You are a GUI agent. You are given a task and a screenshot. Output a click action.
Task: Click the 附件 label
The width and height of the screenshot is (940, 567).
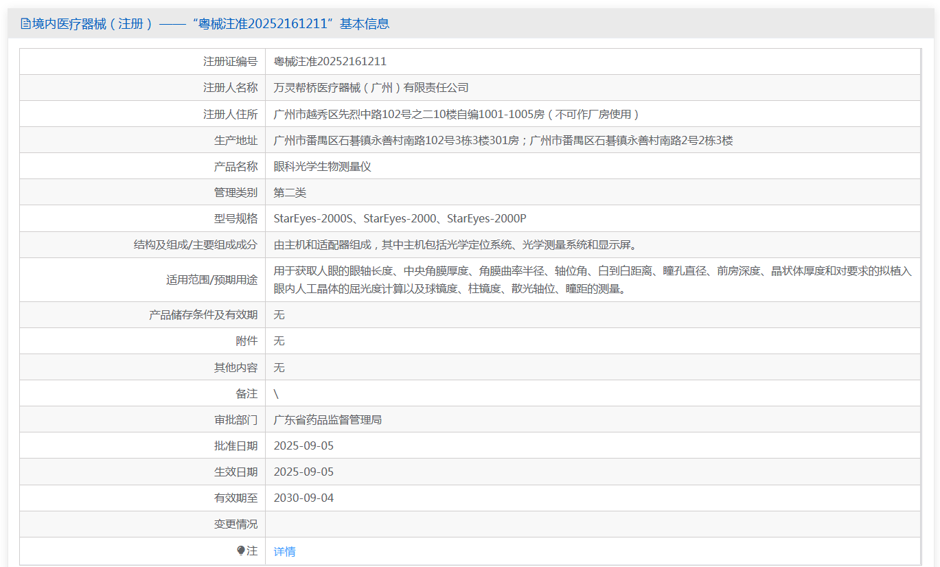247,340
